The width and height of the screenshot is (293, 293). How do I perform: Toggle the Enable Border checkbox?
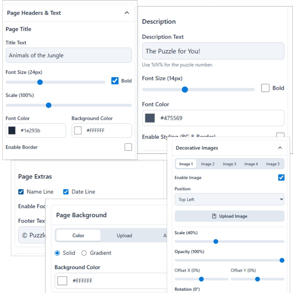(x=128, y=147)
